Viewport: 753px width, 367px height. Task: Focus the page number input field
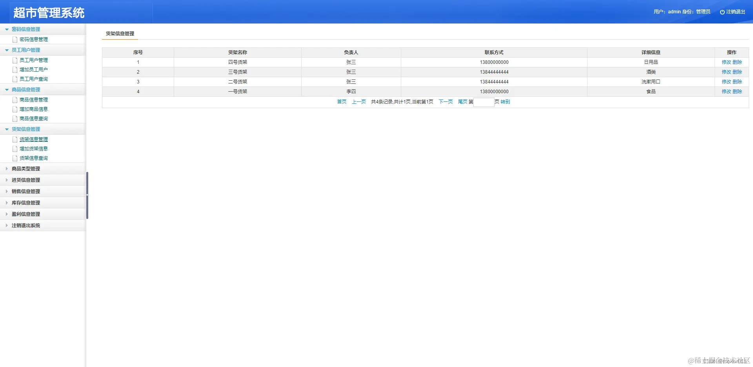pyautogui.click(x=484, y=102)
